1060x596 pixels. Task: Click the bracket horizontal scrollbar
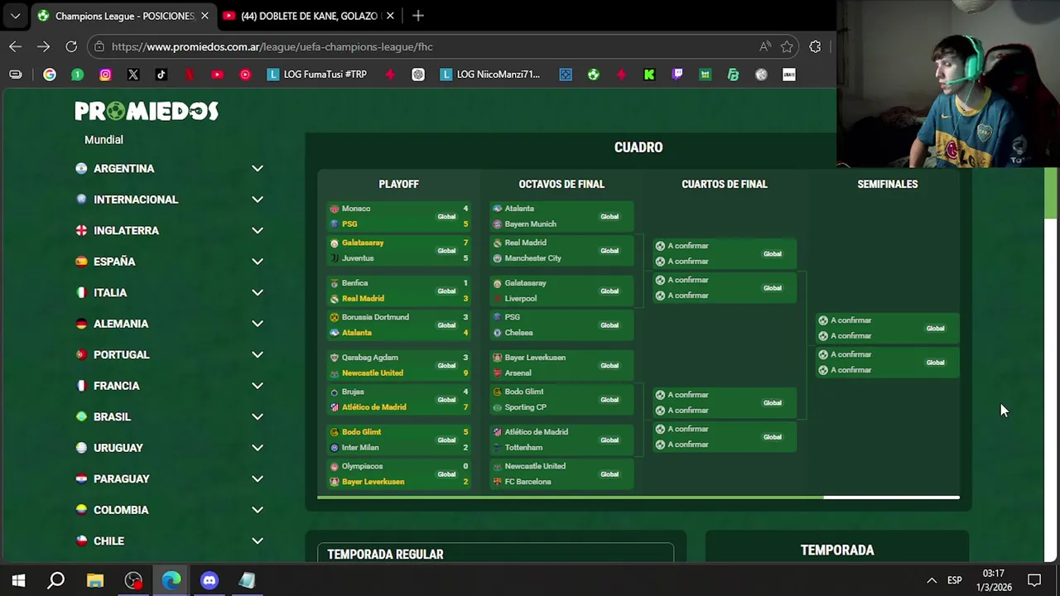pos(638,497)
